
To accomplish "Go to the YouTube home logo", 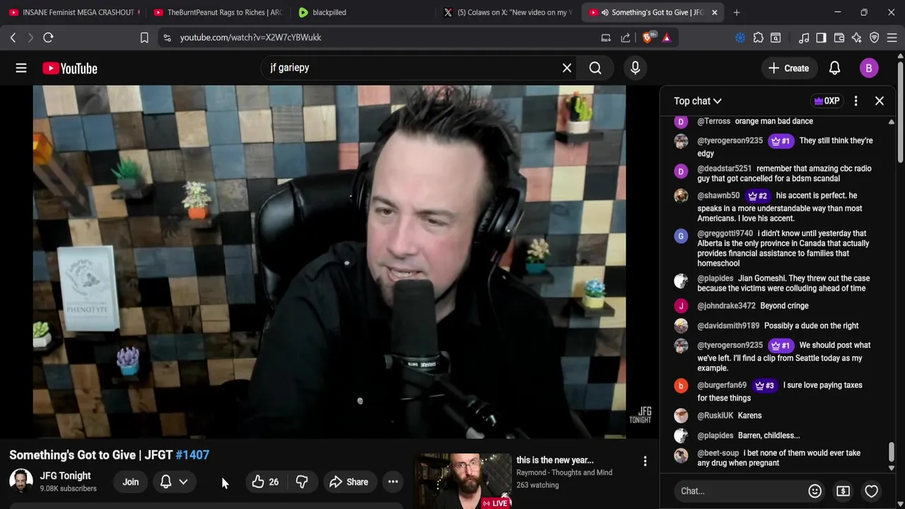I will pyautogui.click(x=69, y=68).
